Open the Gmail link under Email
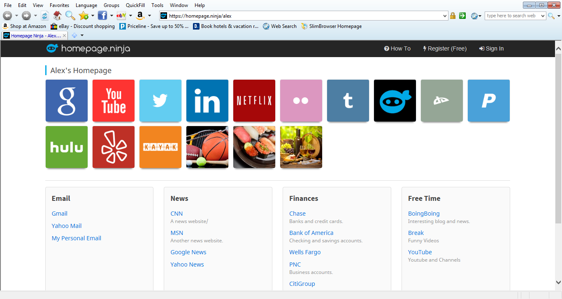This screenshot has width=562, height=299. (59, 213)
